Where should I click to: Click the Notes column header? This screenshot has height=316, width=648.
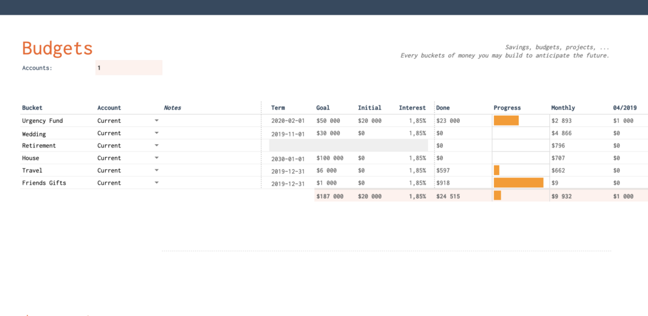(x=172, y=107)
